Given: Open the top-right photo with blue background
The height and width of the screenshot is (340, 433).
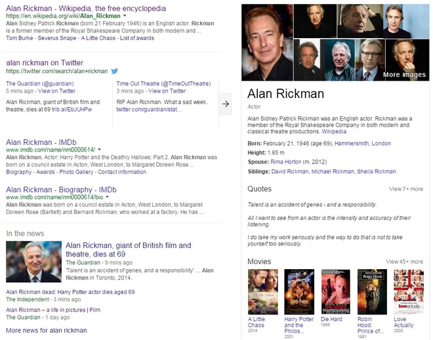Looking at the screenshot, I should (x=406, y=21).
